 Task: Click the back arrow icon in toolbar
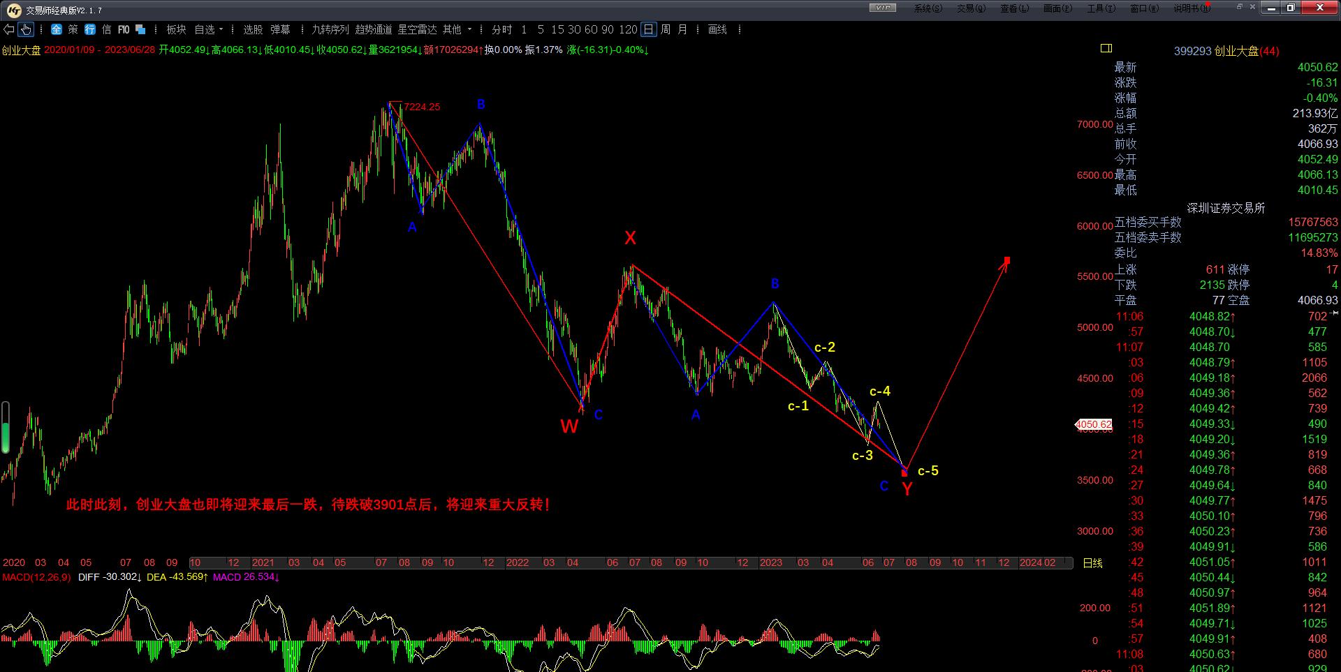[x=9, y=29]
